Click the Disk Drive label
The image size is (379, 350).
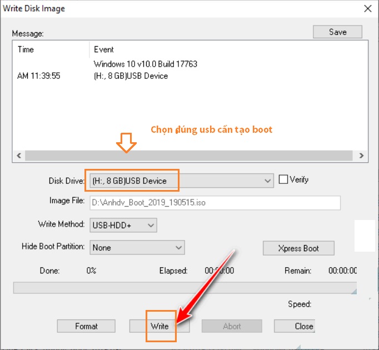[67, 181]
